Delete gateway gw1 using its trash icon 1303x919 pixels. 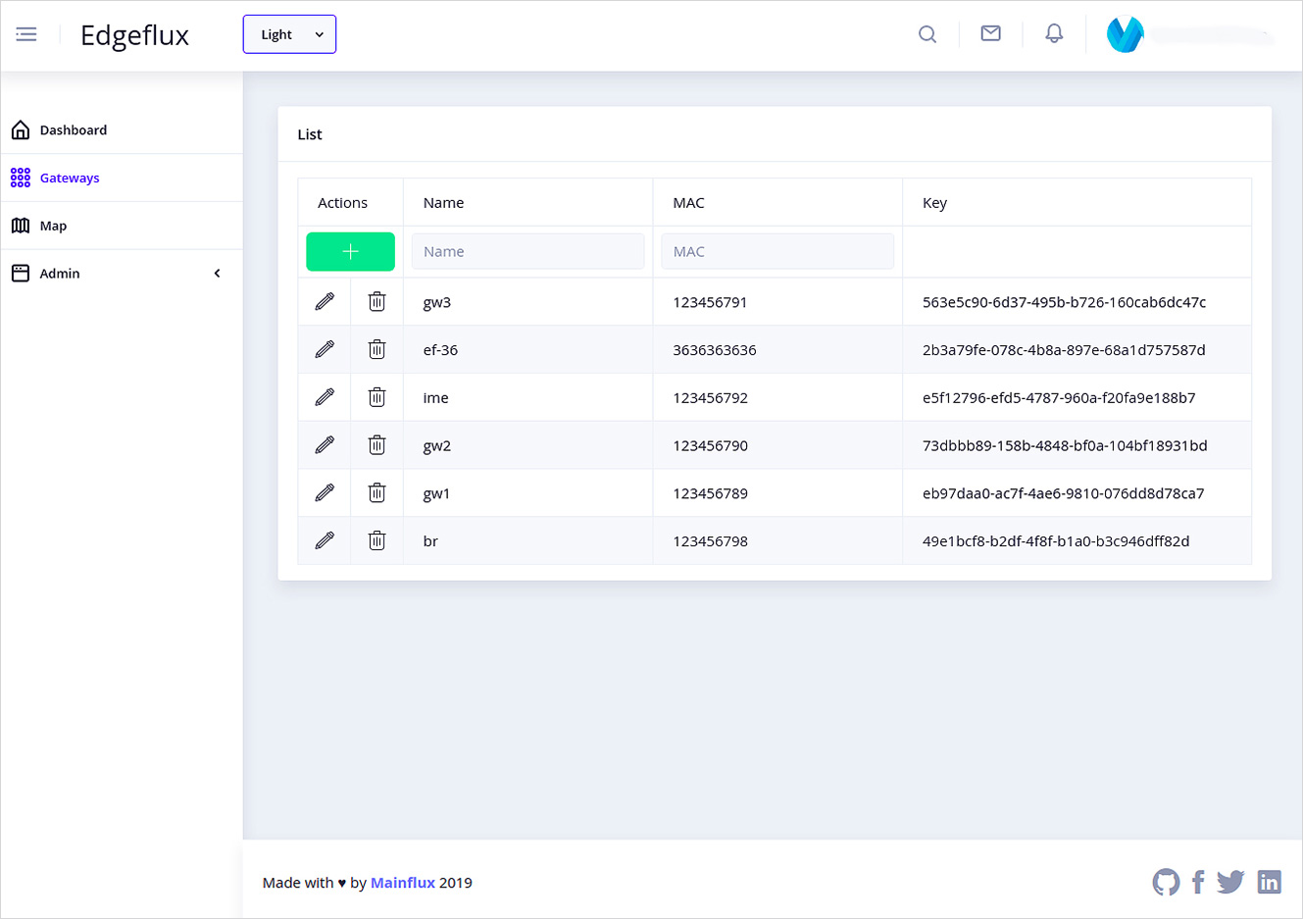click(376, 492)
